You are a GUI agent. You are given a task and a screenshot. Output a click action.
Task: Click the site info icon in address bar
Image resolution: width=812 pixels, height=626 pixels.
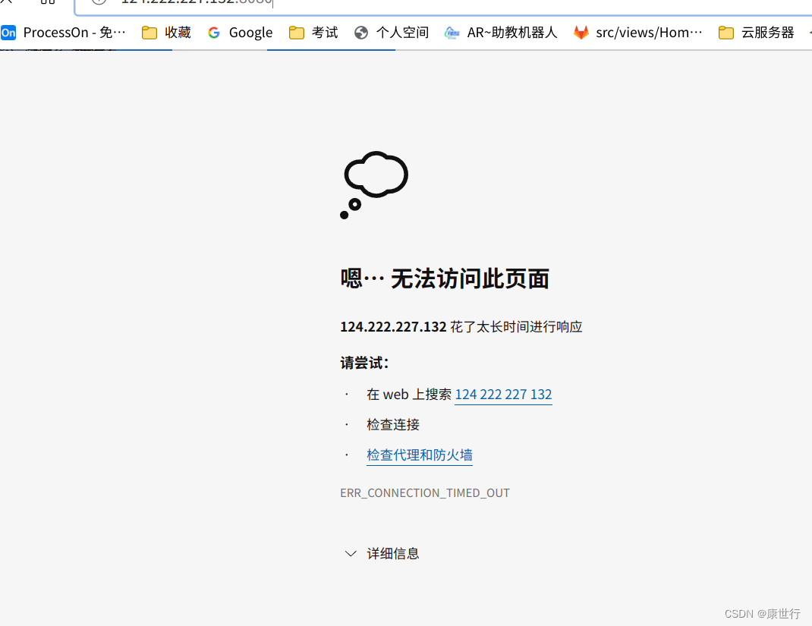[99, 2]
